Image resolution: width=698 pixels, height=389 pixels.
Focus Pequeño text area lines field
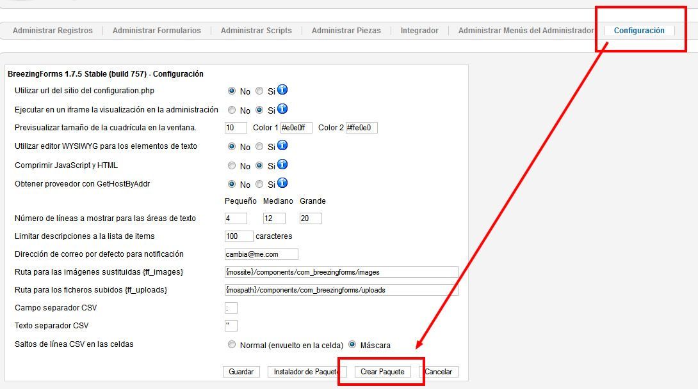pyautogui.click(x=236, y=218)
